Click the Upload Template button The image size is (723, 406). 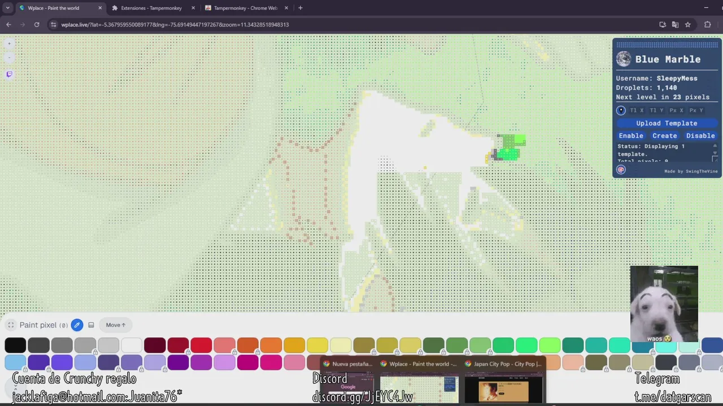click(x=667, y=123)
